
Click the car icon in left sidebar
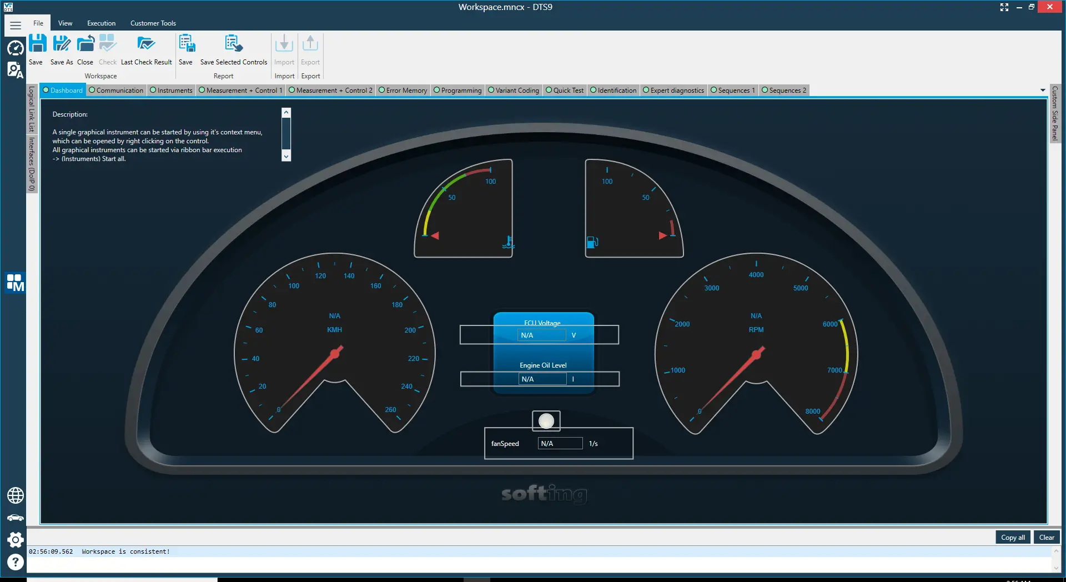tap(15, 518)
